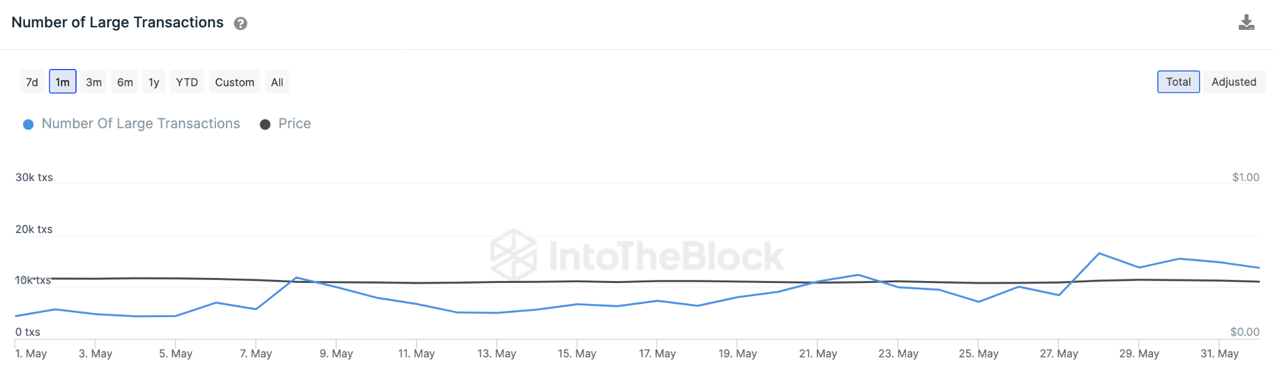Viewport: 1275px width, 375px height.
Task: Switch to Total view
Action: [x=1178, y=82]
